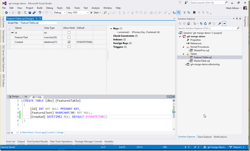Click the Save floppy disk icon
Screen dimensions: 250x151
(x=30, y=13)
